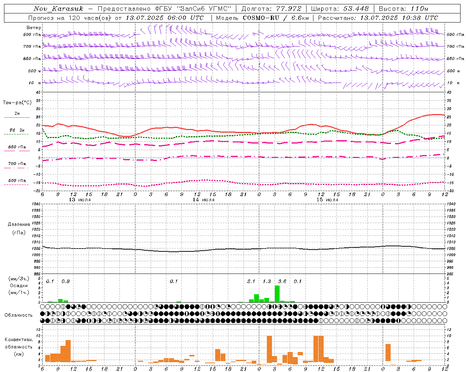Click the Осадки precipitation label

(19, 286)
